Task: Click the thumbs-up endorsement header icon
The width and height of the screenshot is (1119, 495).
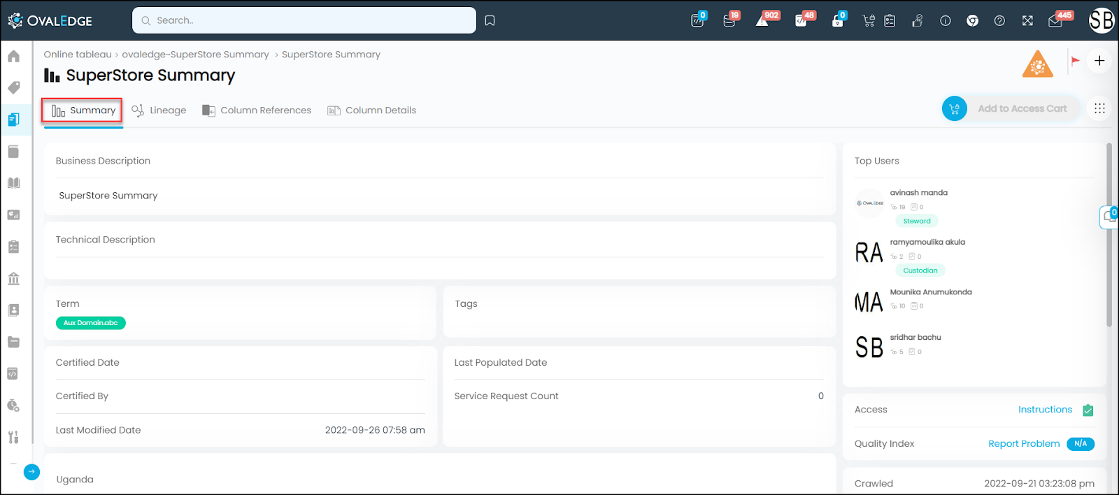Action: tap(917, 21)
